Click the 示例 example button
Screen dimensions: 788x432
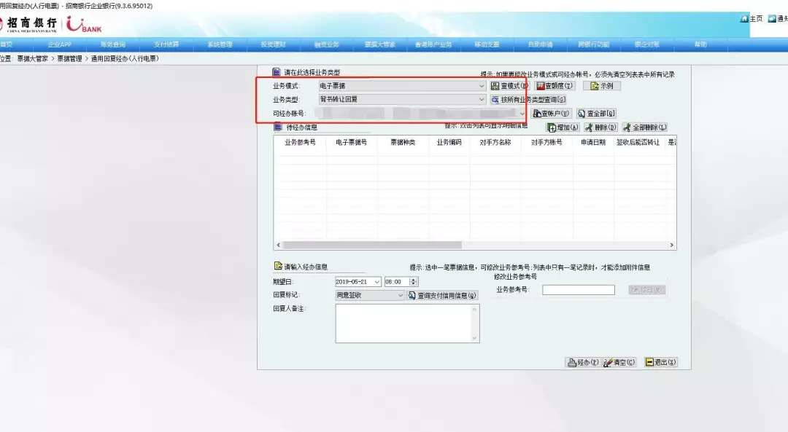coord(601,86)
